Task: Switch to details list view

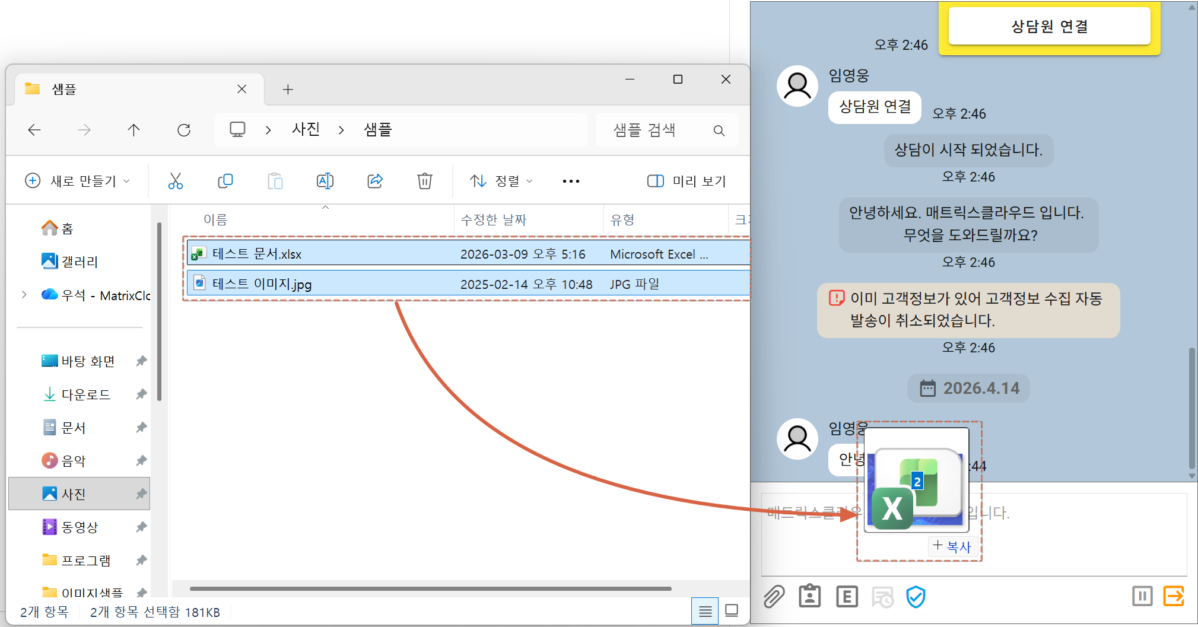Action: [705, 611]
